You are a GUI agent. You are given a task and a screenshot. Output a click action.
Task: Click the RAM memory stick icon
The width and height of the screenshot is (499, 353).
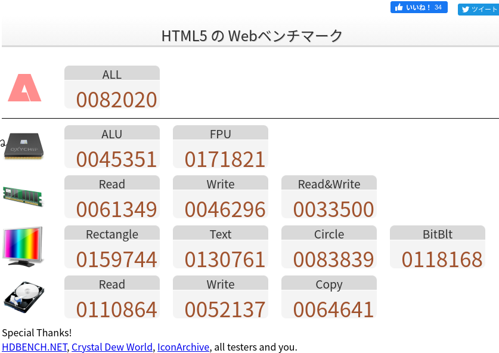pos(23,196)
